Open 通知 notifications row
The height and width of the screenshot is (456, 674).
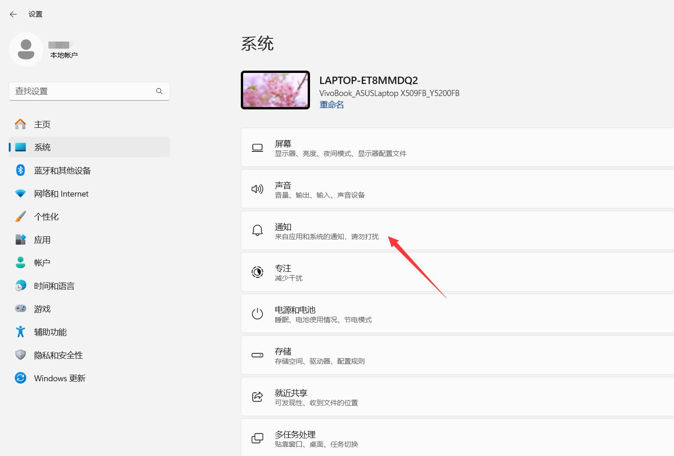click(457, 230)
